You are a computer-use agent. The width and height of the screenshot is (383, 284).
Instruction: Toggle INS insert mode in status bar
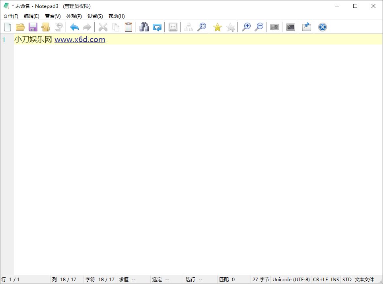coord(335,280)
